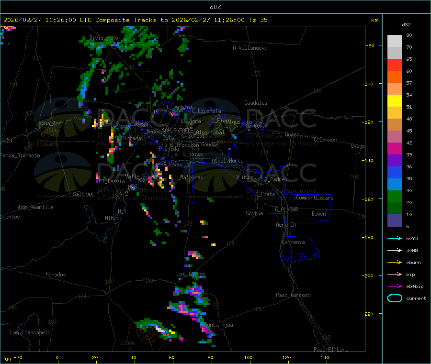This screenshot has width=431, height=364.
Task: Select the light blue swatch between 35 and 30
Action: pyautogui.click(x=395, y=185)
